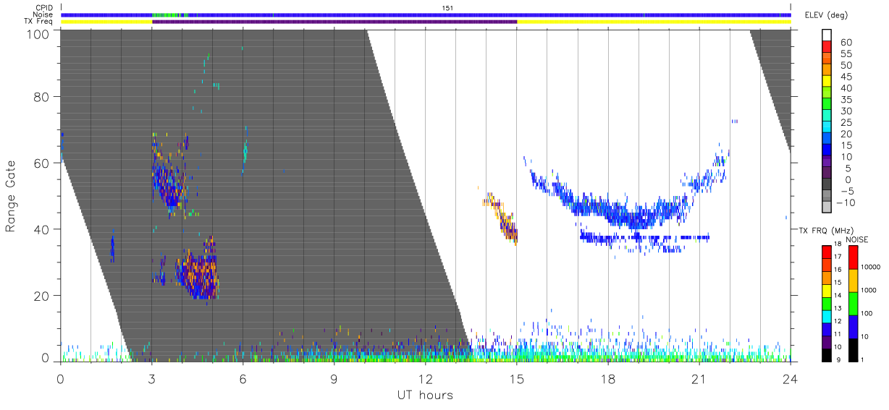Select the red segment of the ELEV colorbar
Viewport: 889px width, 410px height.
point(827,46)
